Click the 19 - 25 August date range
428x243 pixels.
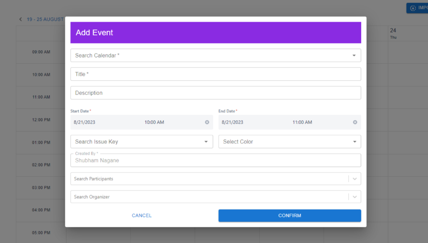pyautogui.click(x=45, y=19)
